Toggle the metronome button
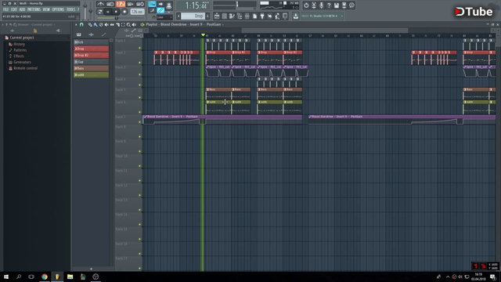The width and height of the screenshot is (501, 282). (x=101, y=4)
